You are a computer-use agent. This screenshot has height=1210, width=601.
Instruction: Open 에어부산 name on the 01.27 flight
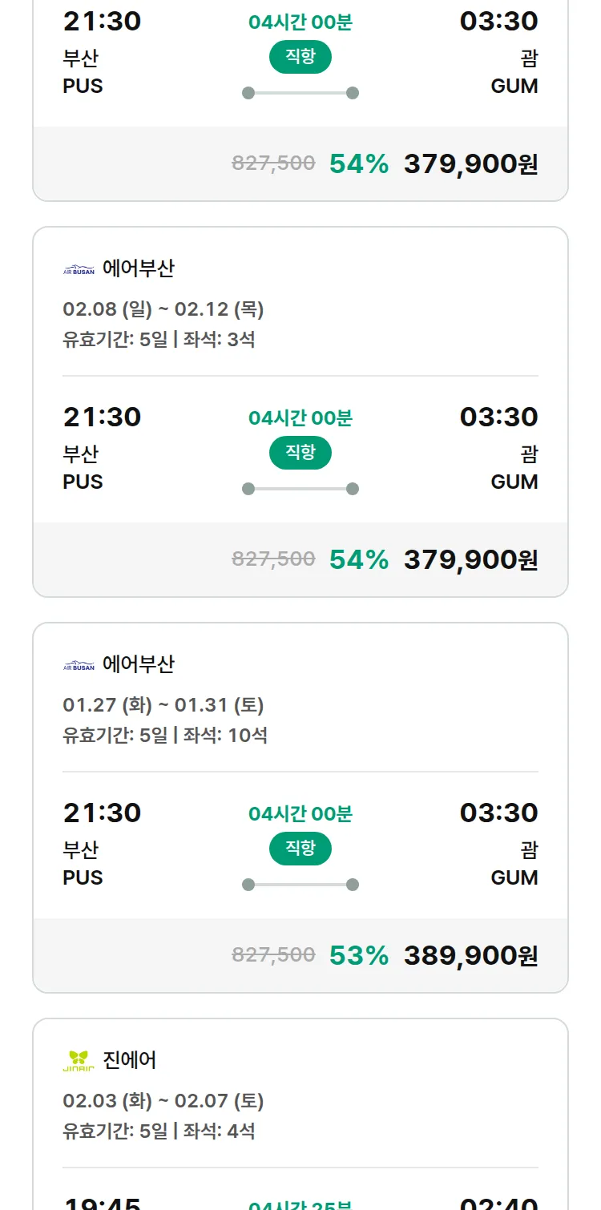139,664
